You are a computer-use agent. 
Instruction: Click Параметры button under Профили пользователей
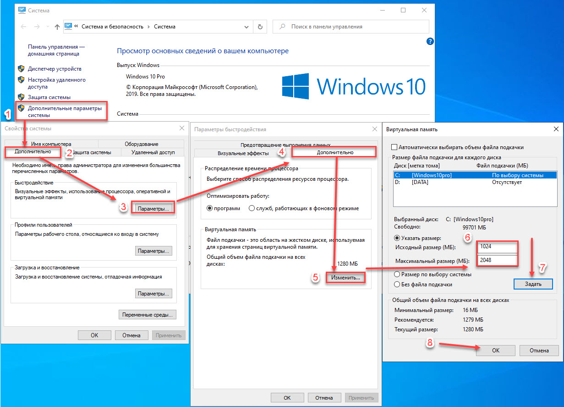153,251
